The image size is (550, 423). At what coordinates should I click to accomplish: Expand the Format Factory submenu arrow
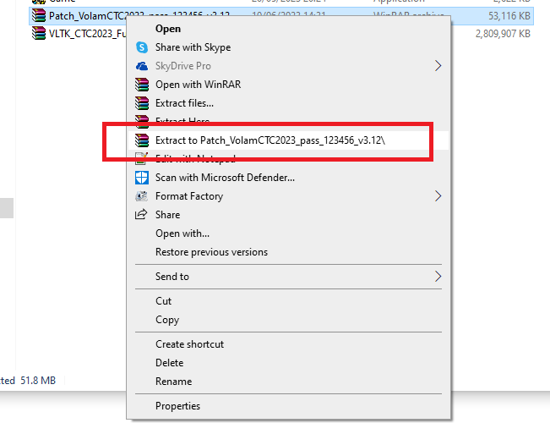point(438,196)
